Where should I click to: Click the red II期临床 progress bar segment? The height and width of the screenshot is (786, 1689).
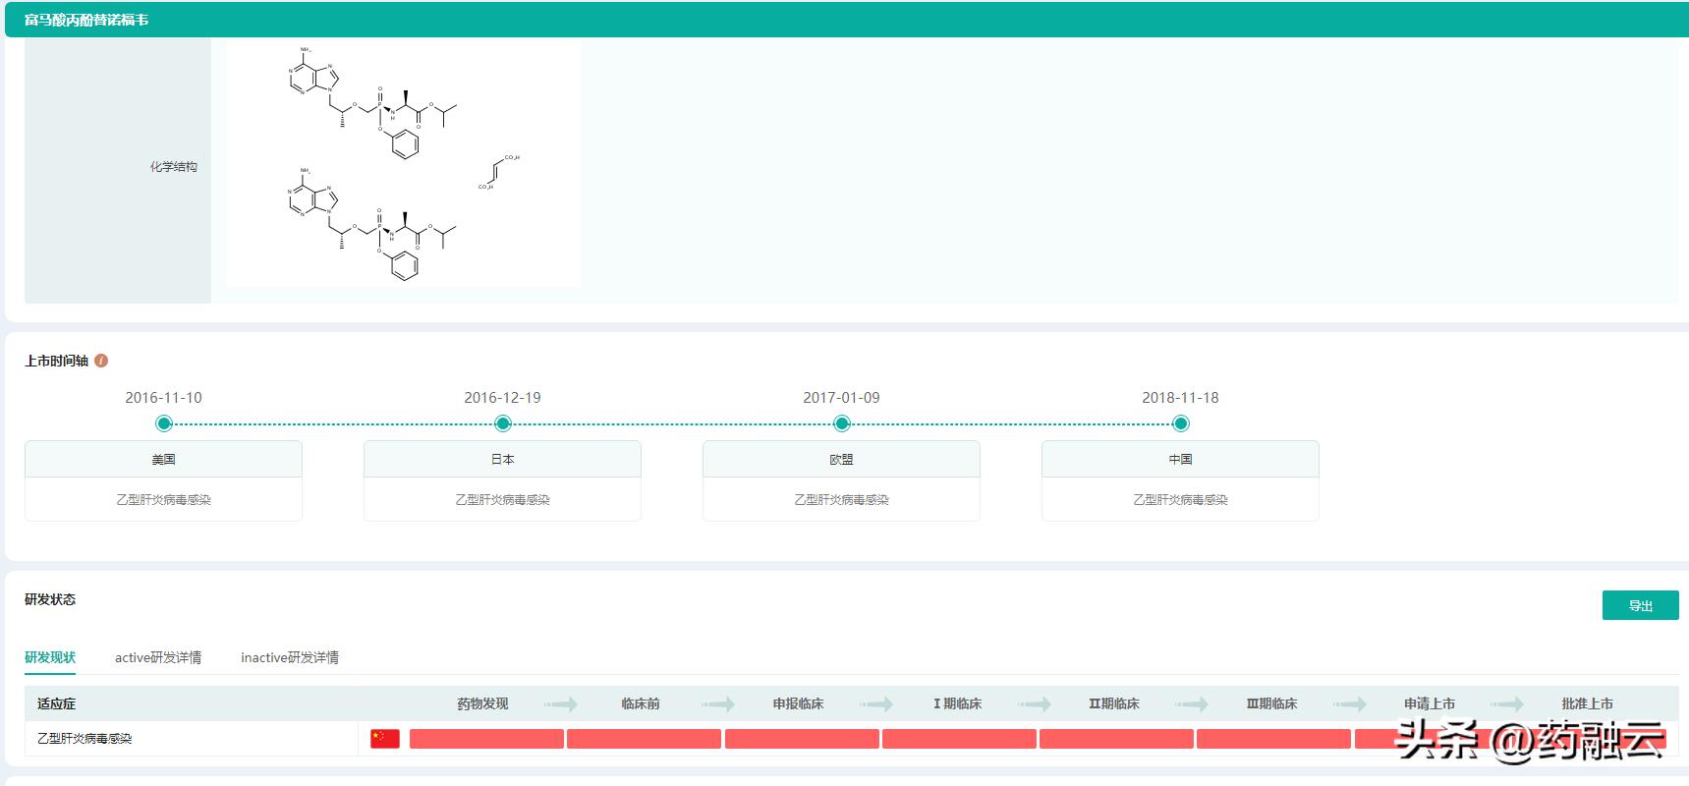tap(1116, 739)
